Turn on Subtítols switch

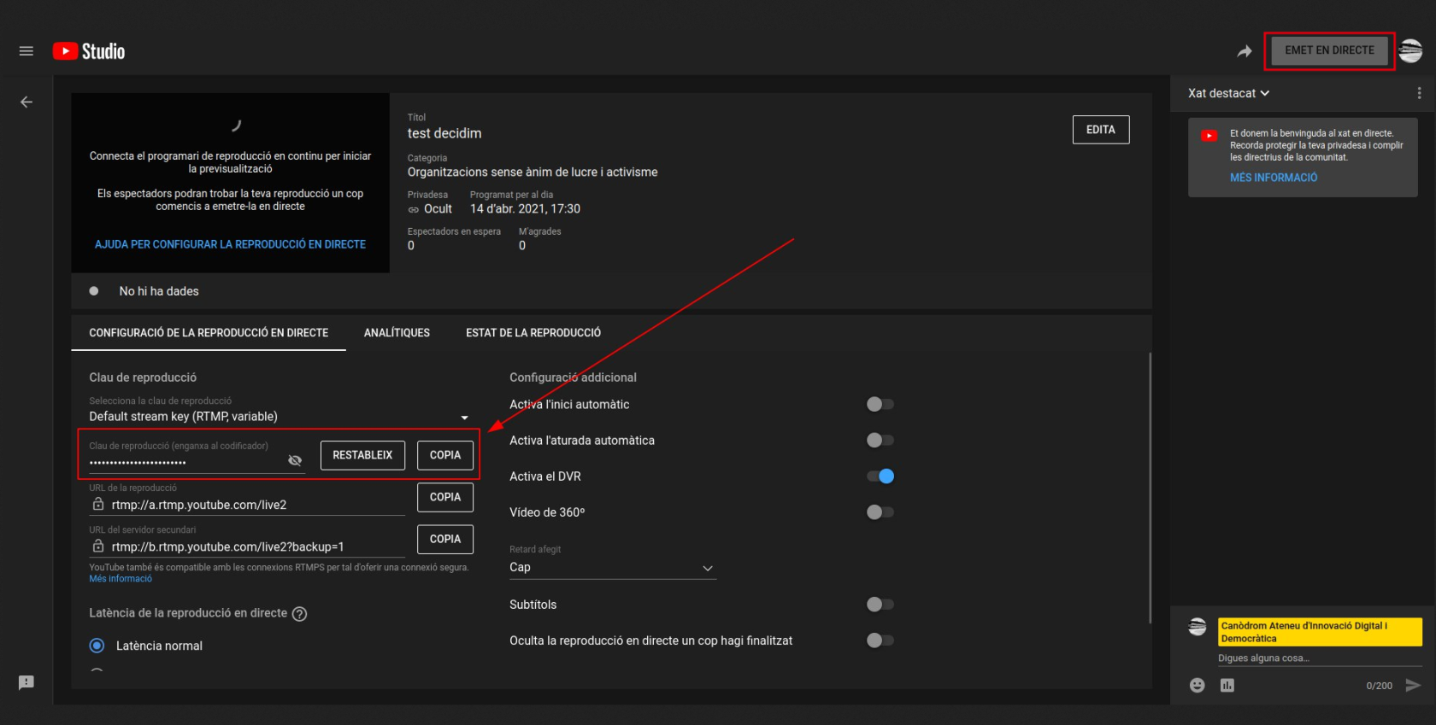(880, 604)
